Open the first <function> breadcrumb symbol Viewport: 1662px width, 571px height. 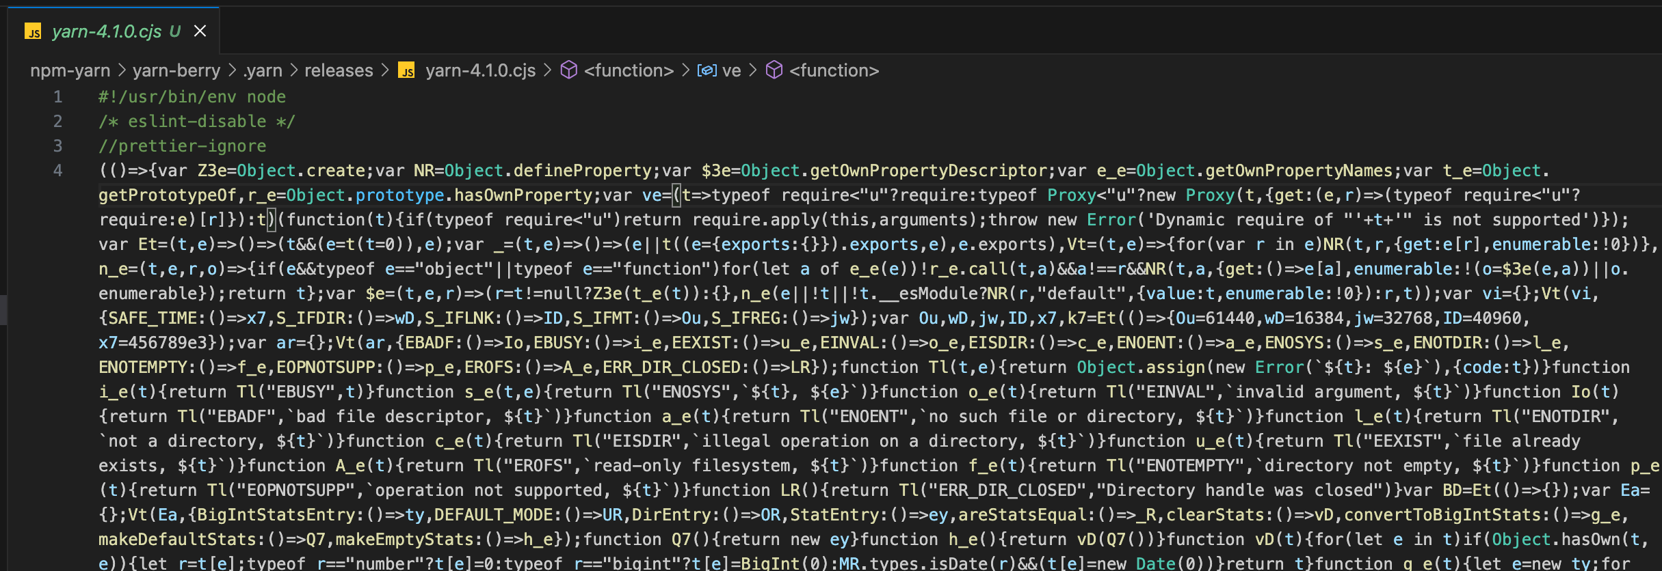coord(629,70)
